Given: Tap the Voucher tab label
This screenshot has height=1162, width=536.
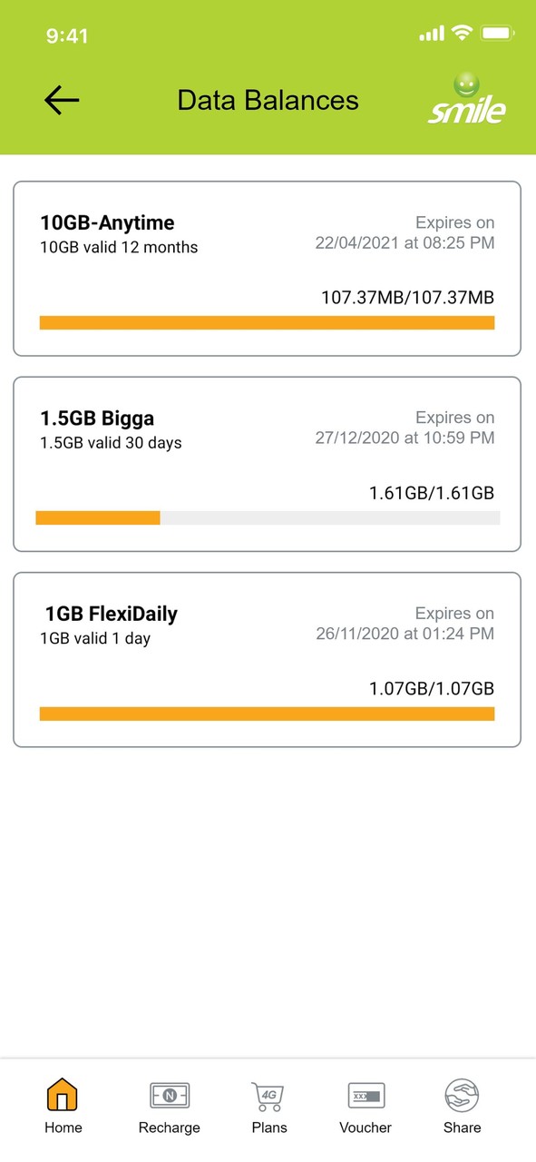Looking at the screenshot, I should click(x=365, y=1128).
